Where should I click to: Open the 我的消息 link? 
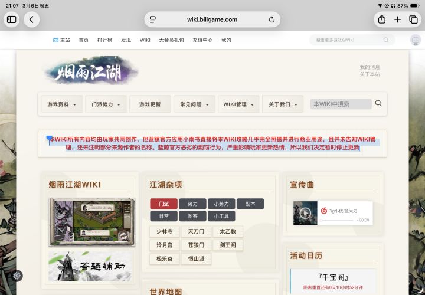(370, 67)
